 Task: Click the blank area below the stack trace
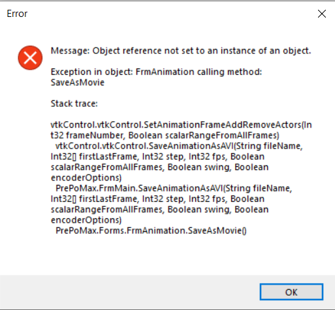(x=168, y=255)
